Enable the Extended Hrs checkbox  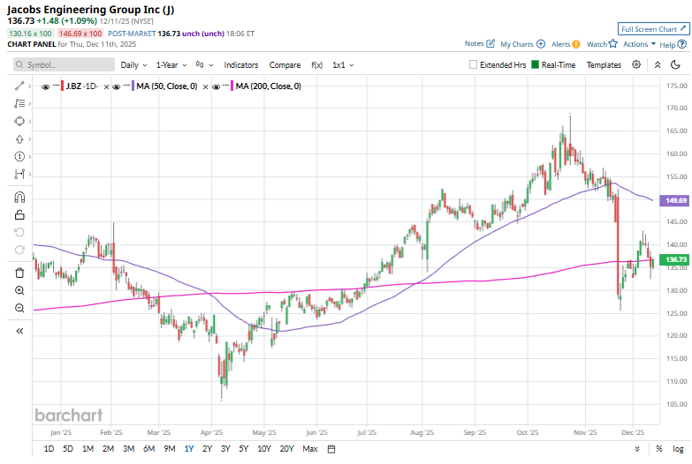474,65
